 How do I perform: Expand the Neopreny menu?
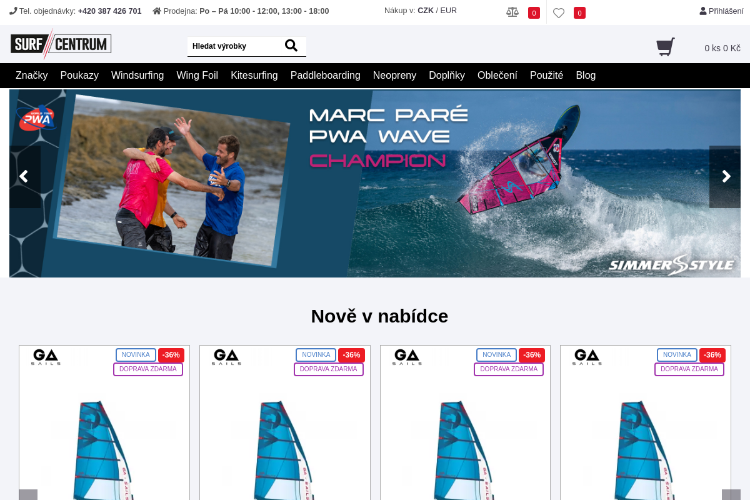point(394,76)
